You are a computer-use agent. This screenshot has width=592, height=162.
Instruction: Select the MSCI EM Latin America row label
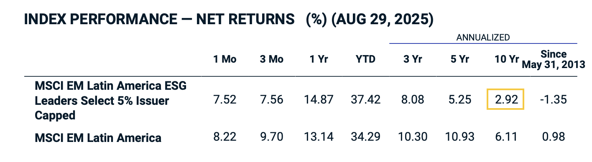(x=98, y=137)
